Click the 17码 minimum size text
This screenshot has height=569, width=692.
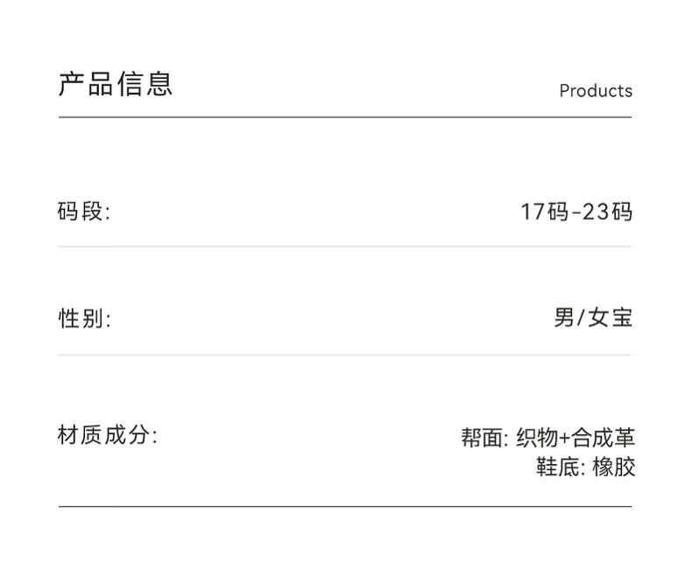click(543, 212)
